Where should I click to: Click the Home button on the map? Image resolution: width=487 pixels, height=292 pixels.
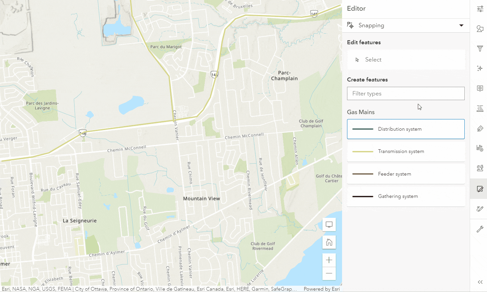[329, 242]
